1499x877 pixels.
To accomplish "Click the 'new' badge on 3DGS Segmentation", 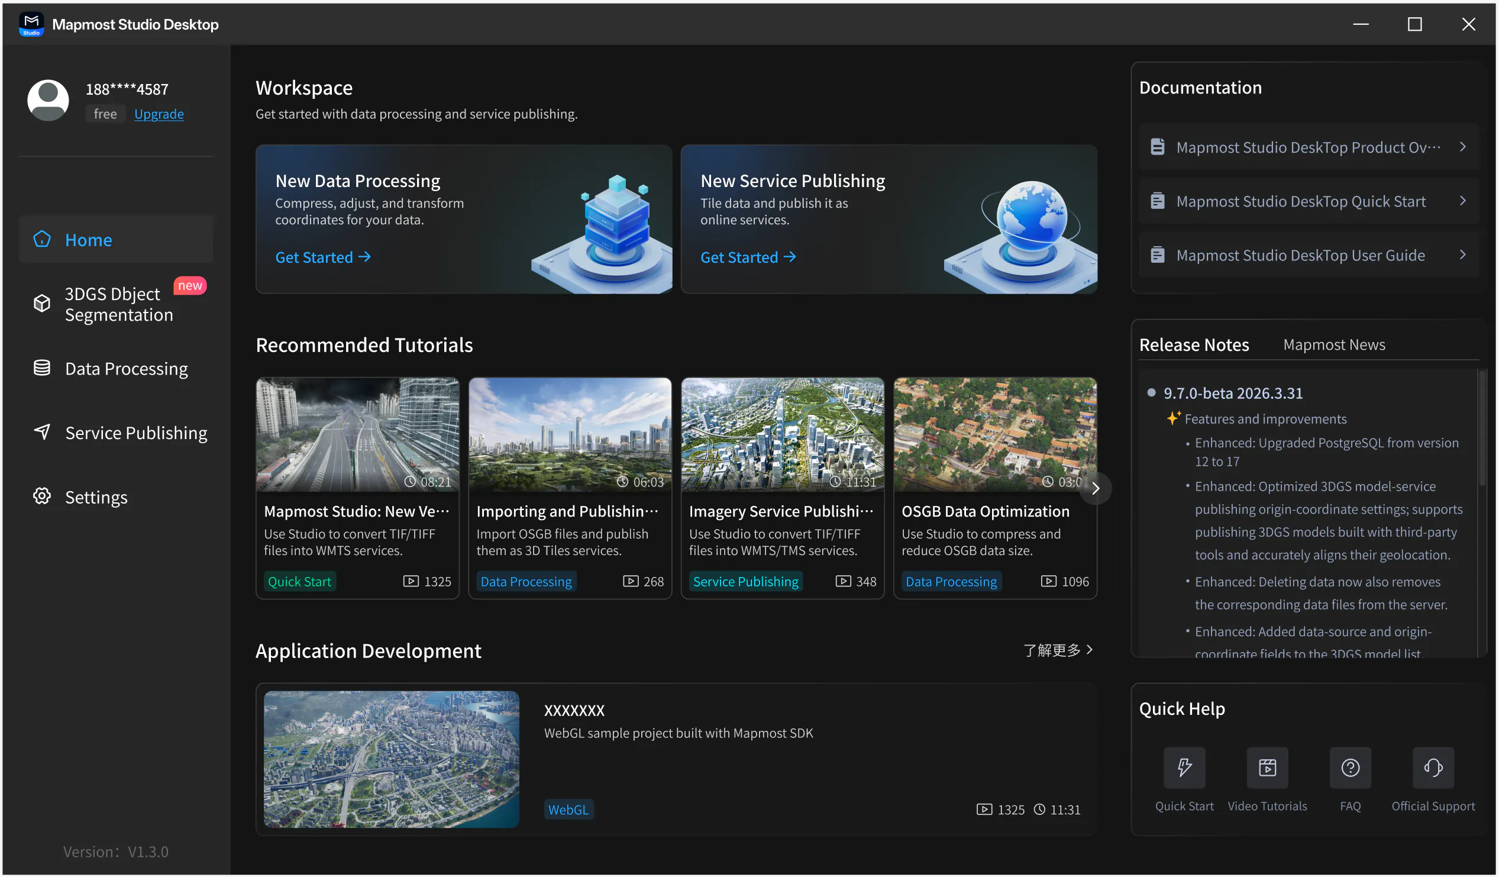I will pos(190,286).
